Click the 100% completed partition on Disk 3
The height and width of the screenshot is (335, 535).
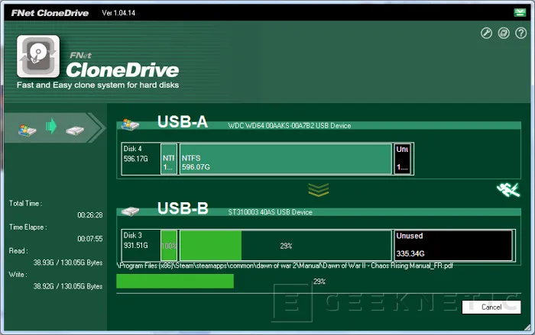coord(169,246)
